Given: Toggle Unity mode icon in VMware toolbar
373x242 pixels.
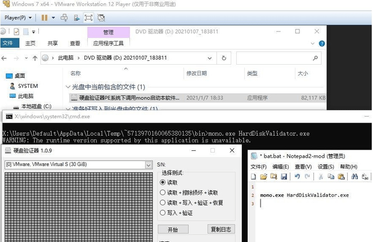Looking at the screenshot, I should [101, 18].
